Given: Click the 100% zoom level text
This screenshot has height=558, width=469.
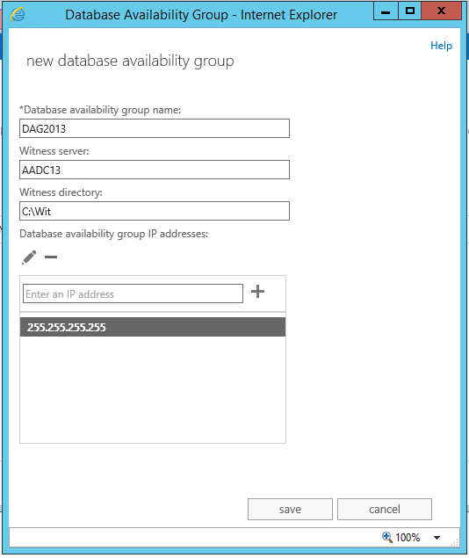Looking at the screenshot, I should pyautogui.click(x=408, y=538).
